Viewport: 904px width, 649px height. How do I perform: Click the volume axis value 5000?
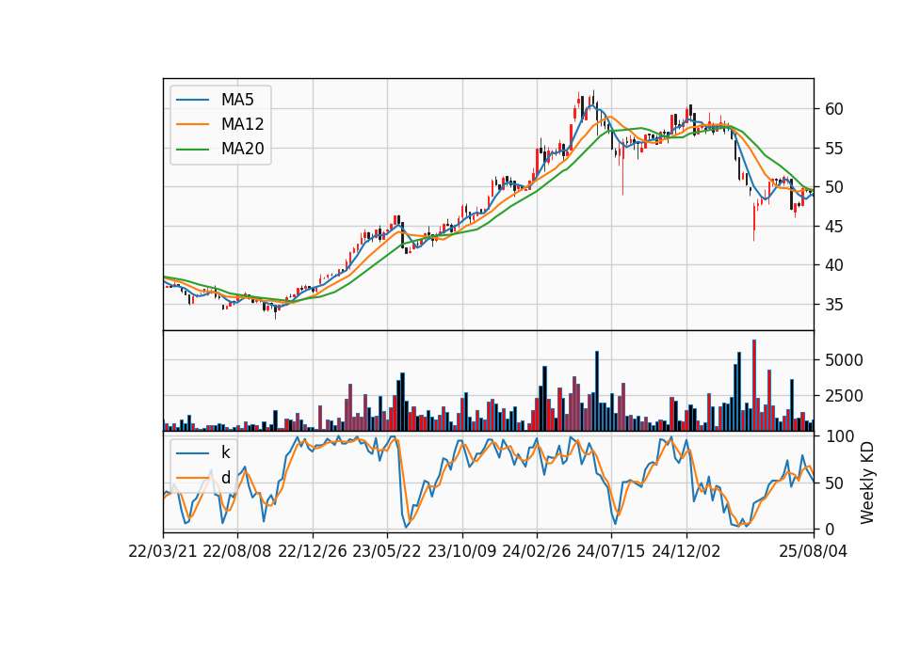point(844,360)
